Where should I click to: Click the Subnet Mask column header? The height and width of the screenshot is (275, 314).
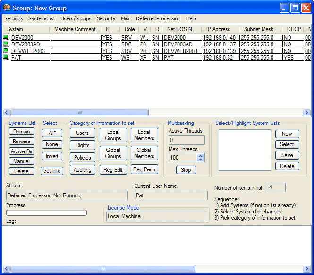[x=261, y=29]
